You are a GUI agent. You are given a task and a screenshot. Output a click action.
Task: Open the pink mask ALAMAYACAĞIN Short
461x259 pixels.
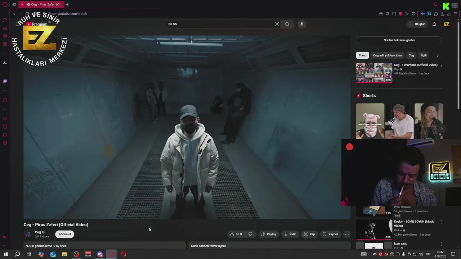(x=370, y=121)
